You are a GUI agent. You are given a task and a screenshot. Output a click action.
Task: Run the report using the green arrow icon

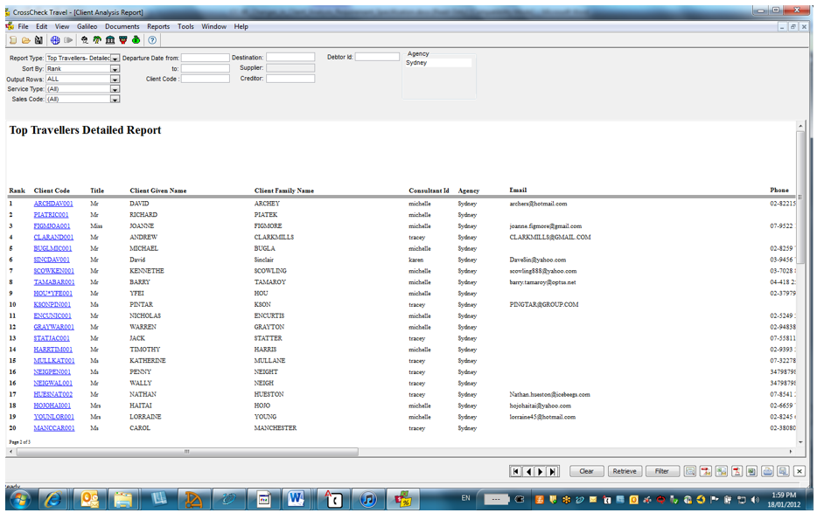[x=67, y=40]
